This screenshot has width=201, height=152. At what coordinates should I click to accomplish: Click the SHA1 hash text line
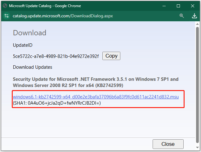[x=57, y=103]
